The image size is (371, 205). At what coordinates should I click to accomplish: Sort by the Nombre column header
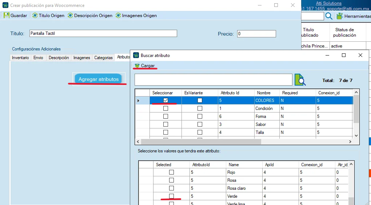pos(267,93)
